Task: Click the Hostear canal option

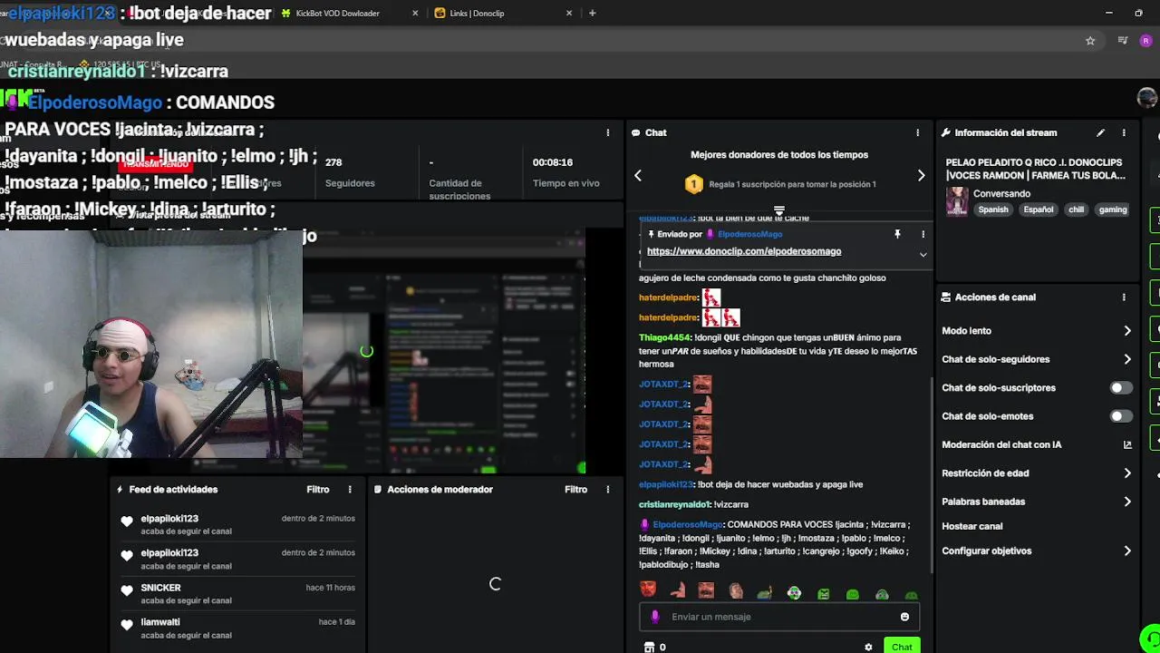Action: (971, 526)
